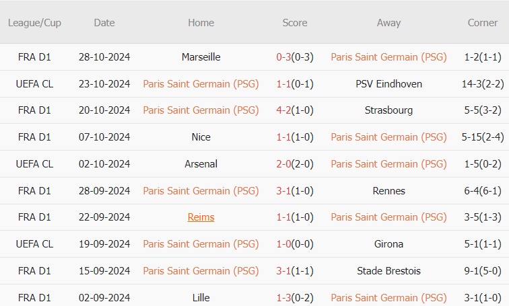Open the Rennes team entry
Viewport: 509px width, 306px height.
click(x=388, y=190)
